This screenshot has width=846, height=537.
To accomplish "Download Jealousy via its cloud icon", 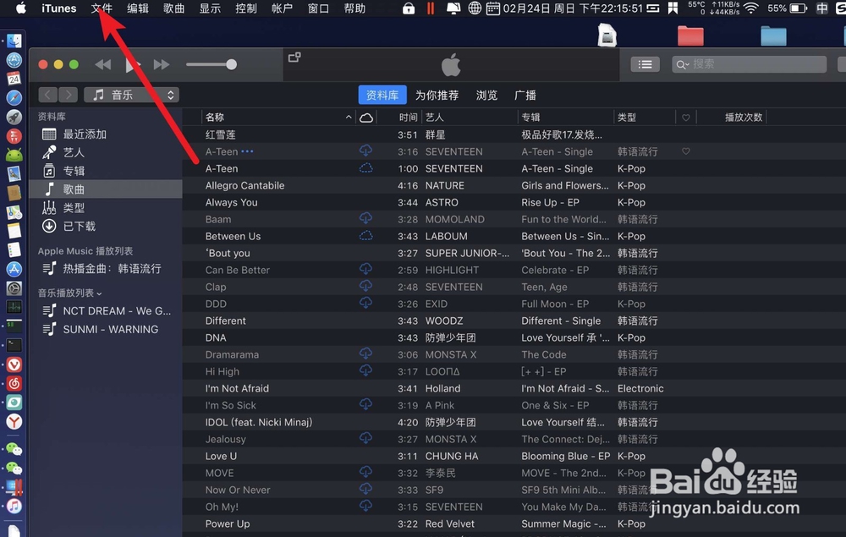I will [x=365, y=438].
